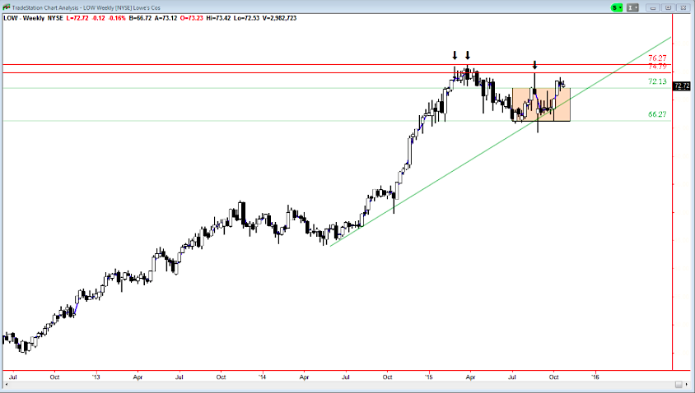Minimize the chart analysis window
The width and height of the screenshot is (695, 393).
point(653,7)
